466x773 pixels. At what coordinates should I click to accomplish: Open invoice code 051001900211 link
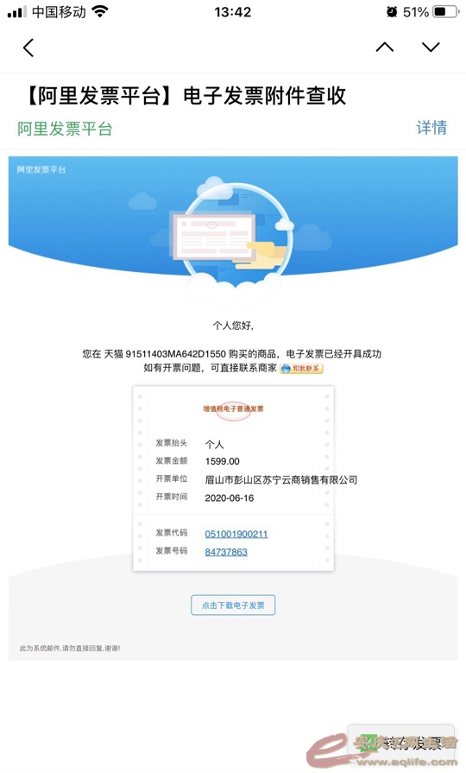[x=236, y=534]
